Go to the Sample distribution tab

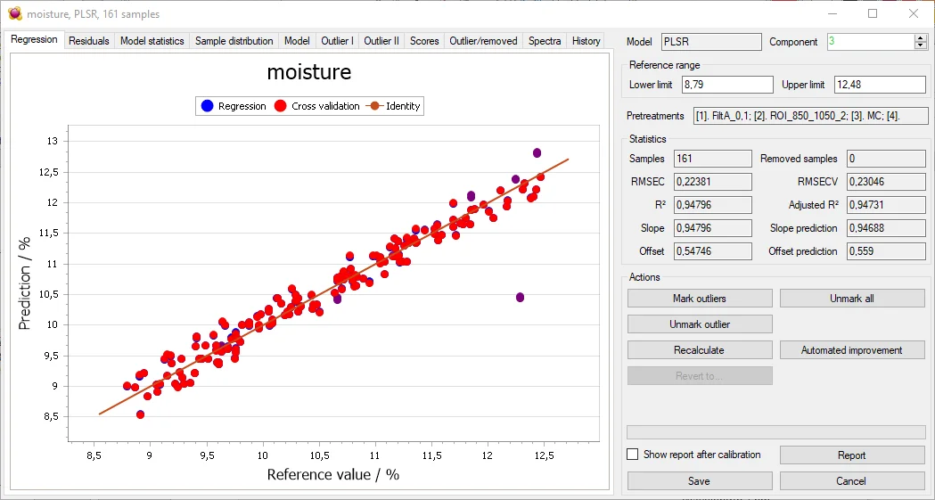click(x=234, y=41)
